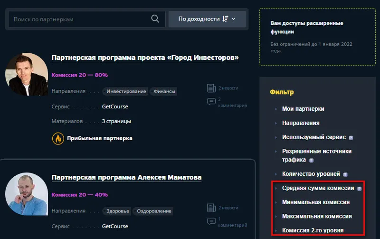Click the news icon for Алексея Маматова program
Viewport: 380px width, 239px height.
(211, 208)
